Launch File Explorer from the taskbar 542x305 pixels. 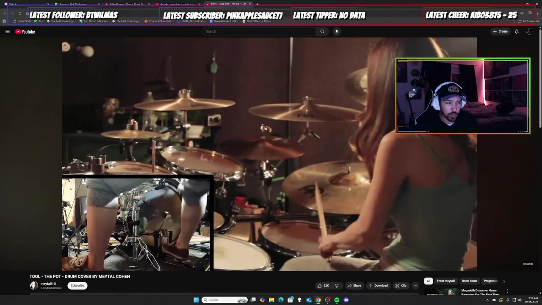click(271, 300)
